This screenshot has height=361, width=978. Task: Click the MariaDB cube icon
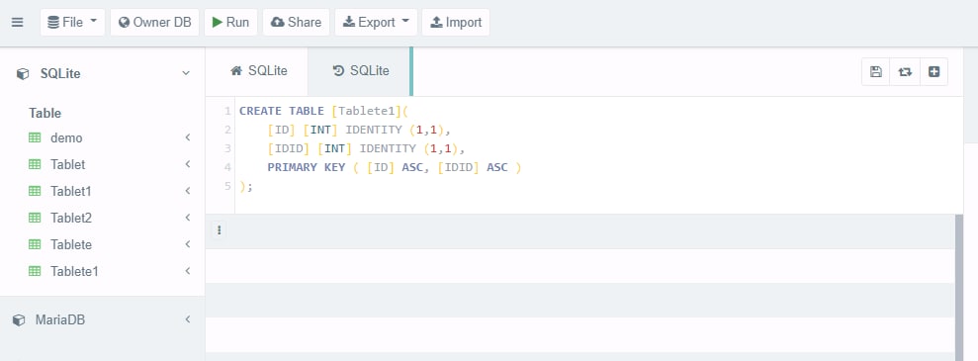(x=19, y=320)
